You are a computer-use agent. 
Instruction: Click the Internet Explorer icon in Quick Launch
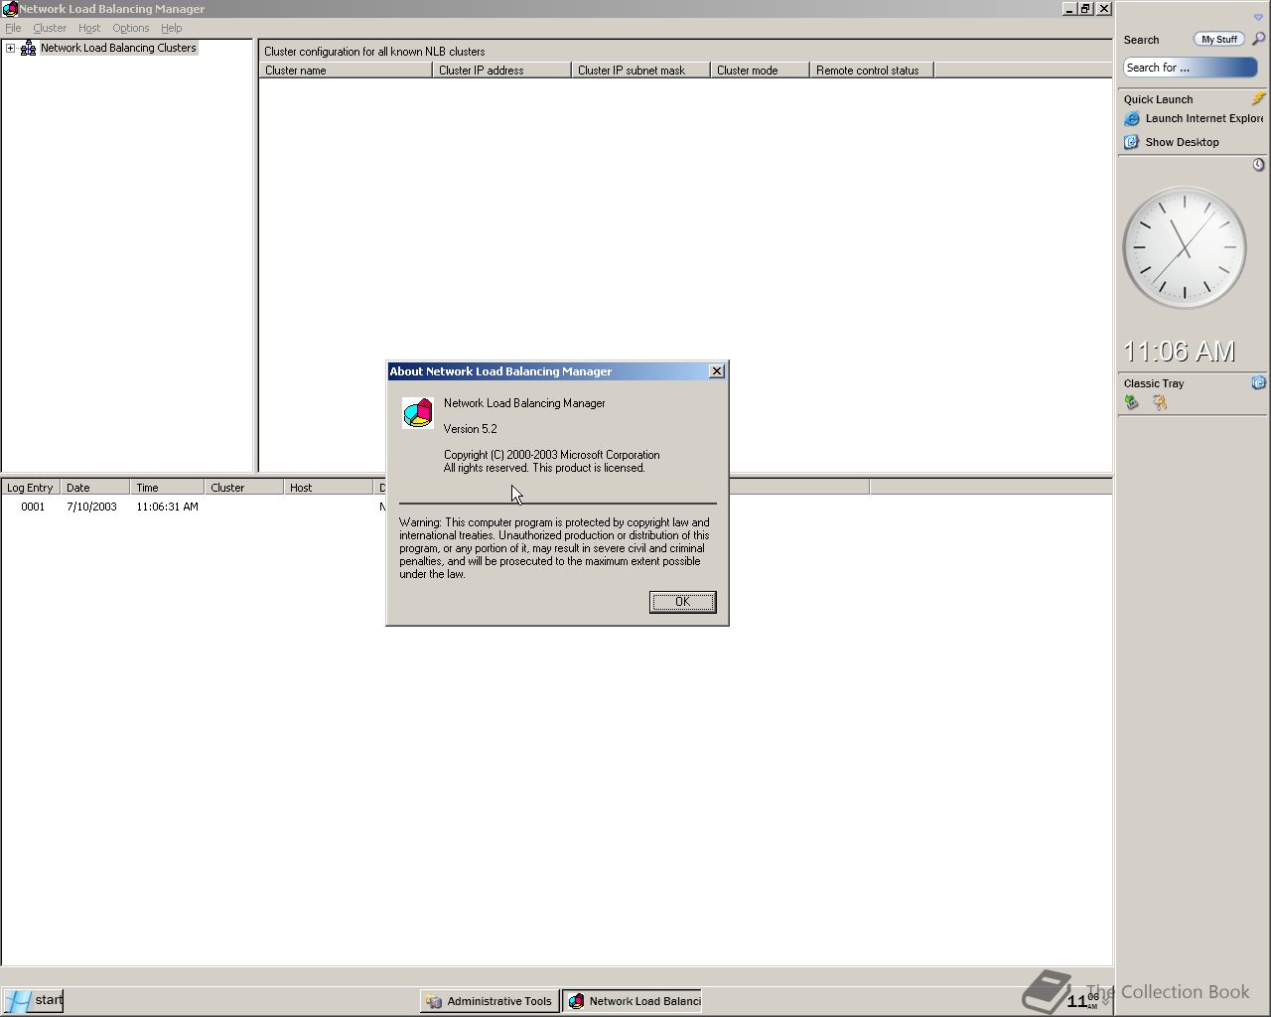(x=1131, y=118)
